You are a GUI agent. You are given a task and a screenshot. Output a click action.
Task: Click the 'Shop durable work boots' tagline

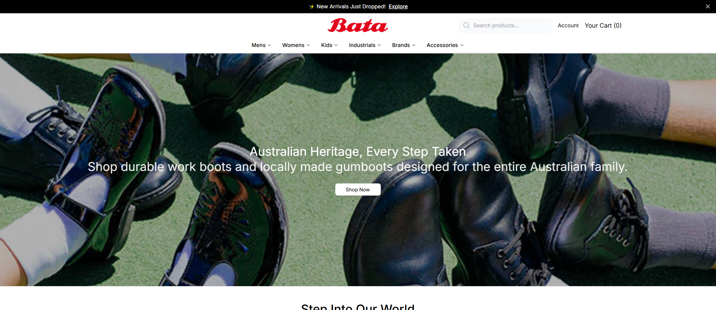(358, 167)
